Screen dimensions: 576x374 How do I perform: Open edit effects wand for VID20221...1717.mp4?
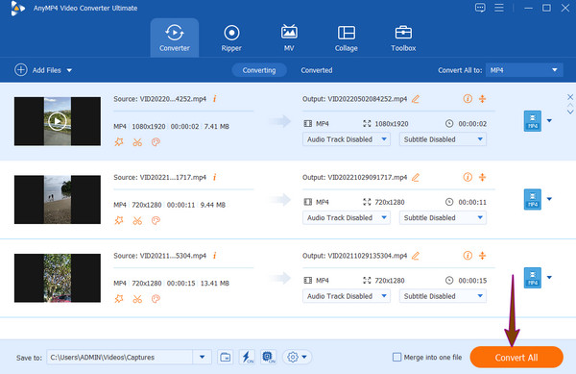119,220
